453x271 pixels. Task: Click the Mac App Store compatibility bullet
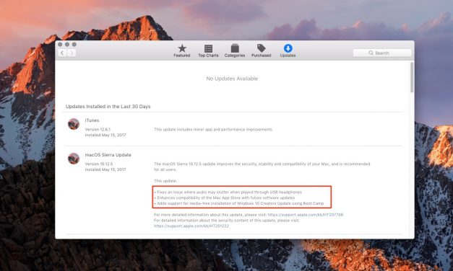pyautogui.click(x=225, y=197)
